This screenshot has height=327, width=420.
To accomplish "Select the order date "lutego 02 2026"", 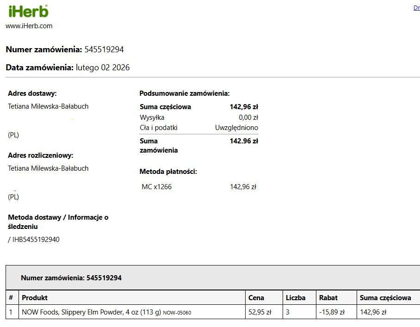I will click(103, 68).
